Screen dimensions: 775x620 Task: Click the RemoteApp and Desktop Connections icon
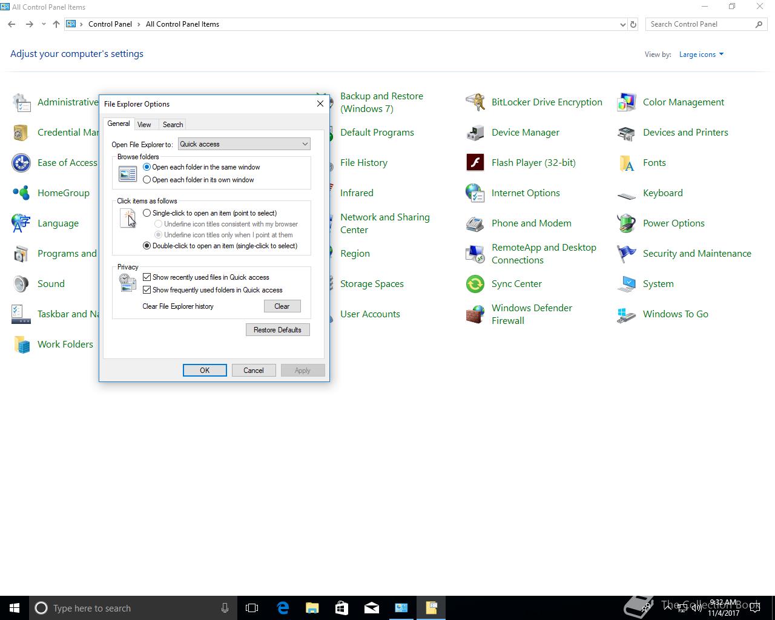(x=475, y=254)
